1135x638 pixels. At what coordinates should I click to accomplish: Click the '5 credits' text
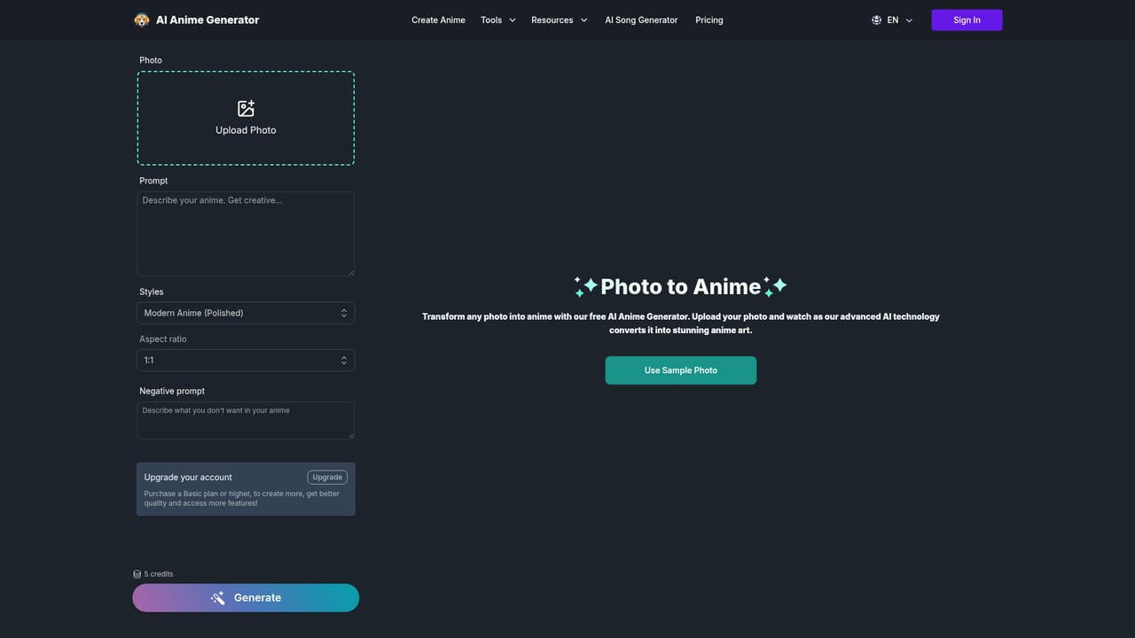pyautogui.click(x=159, y=574)
